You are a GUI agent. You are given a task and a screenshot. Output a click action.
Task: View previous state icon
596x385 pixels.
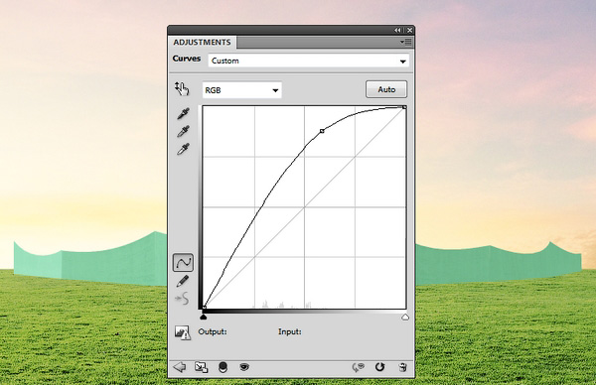point(359,367)
